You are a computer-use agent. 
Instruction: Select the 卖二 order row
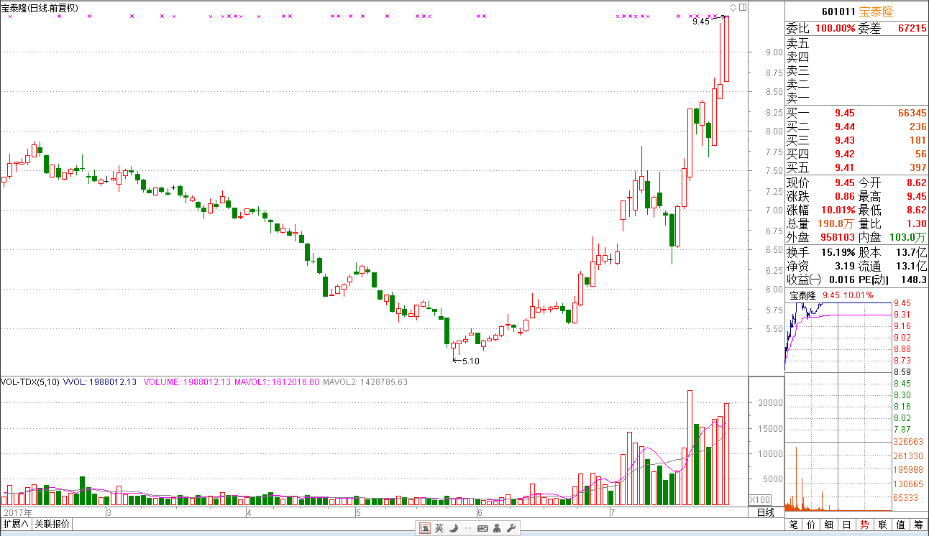(856, 84)
